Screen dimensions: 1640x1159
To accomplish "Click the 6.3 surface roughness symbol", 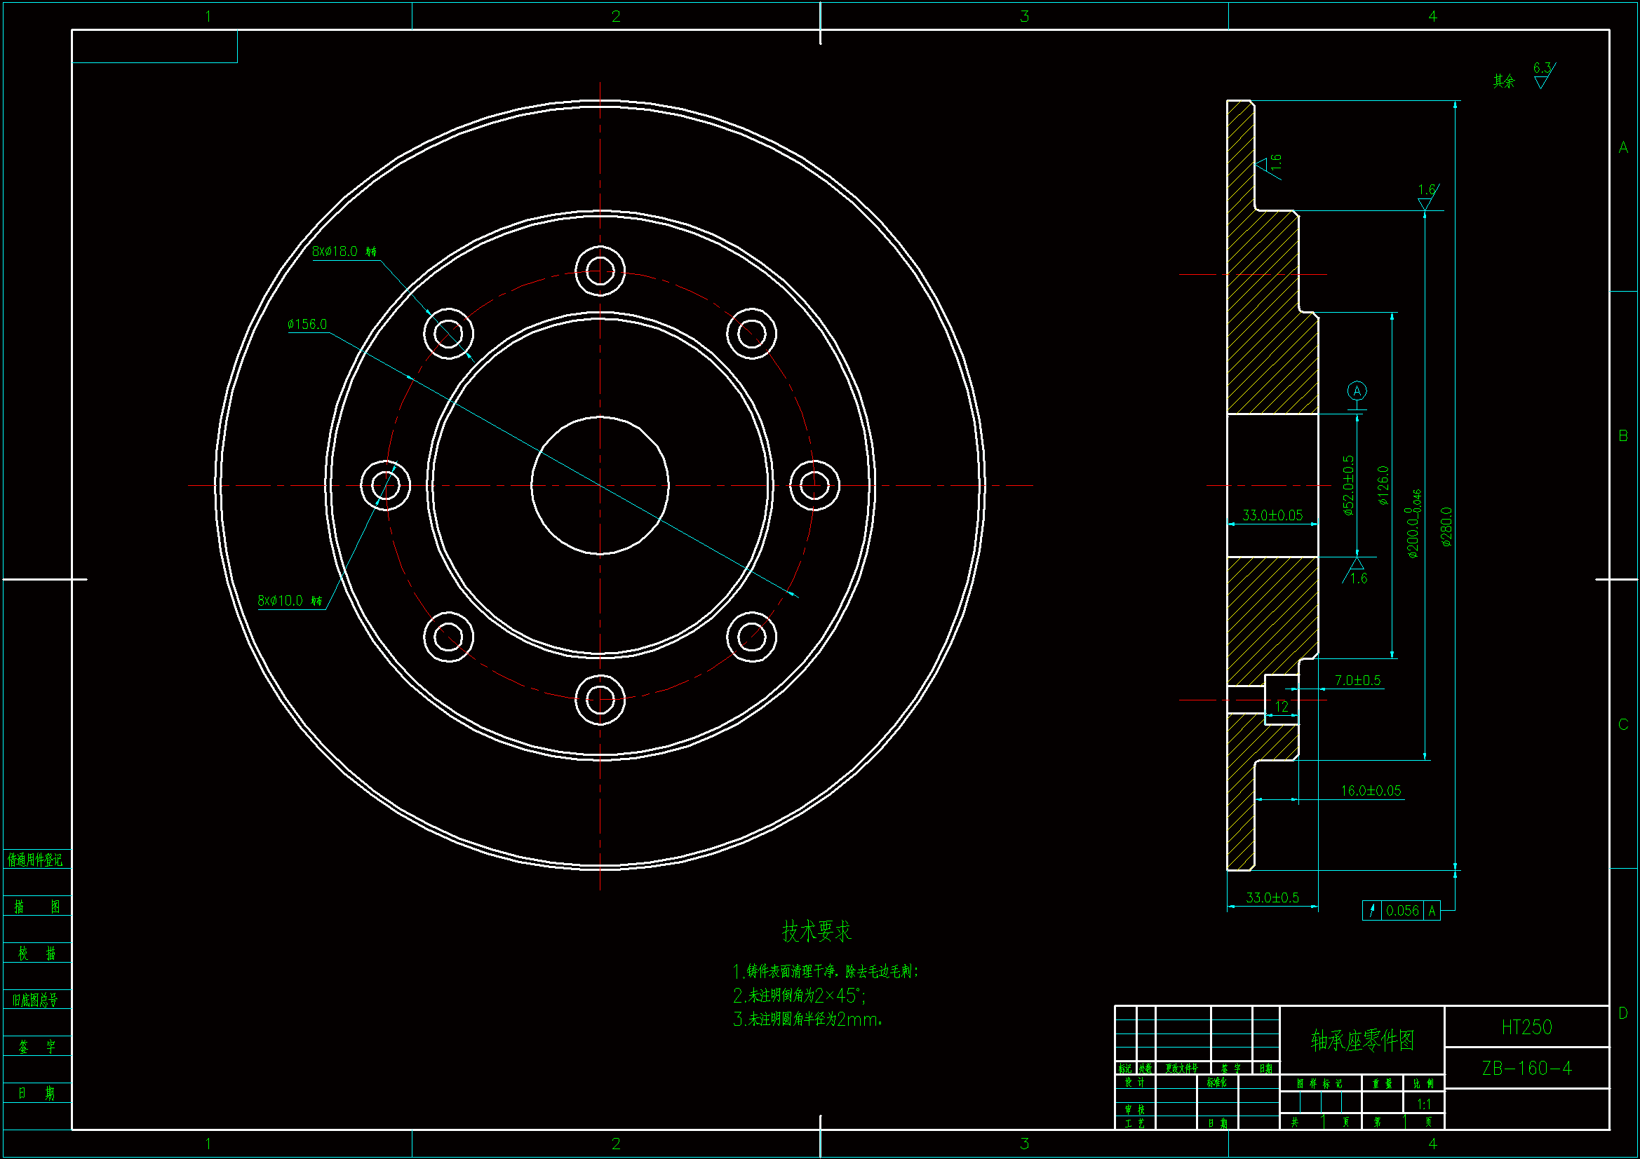I will (1543, 75).
